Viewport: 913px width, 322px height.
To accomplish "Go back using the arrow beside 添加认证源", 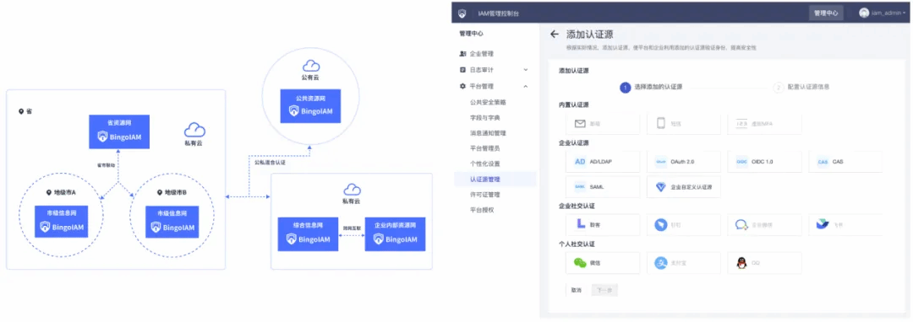I will pos(555,35).
